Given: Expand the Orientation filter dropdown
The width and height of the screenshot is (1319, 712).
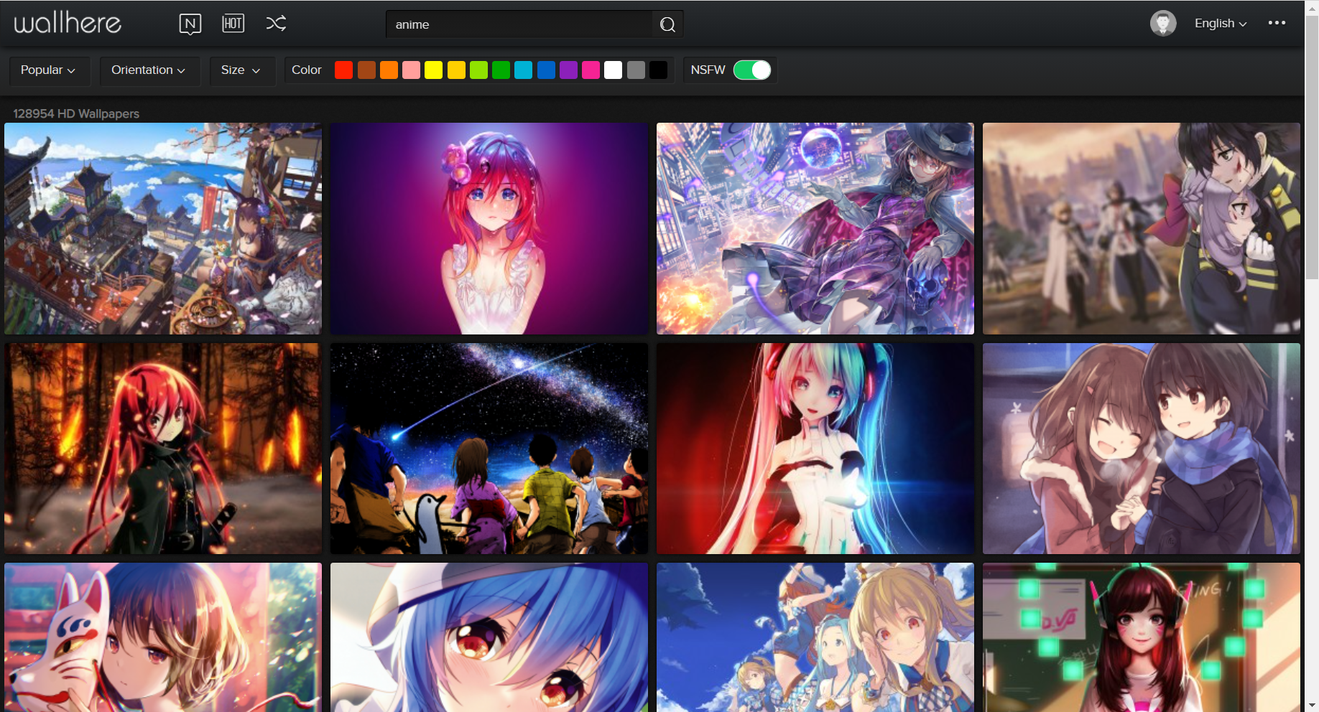Looking at the screenshot, I should tap(149, 70).
